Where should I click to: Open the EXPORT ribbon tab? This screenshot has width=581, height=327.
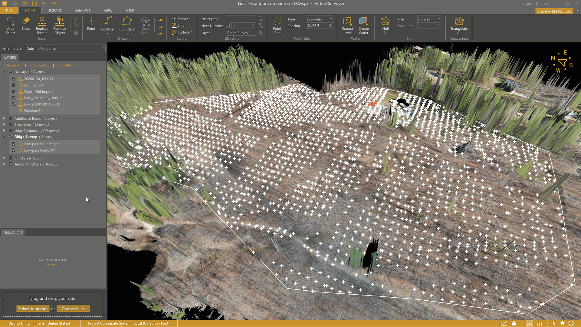coord(55,11)
